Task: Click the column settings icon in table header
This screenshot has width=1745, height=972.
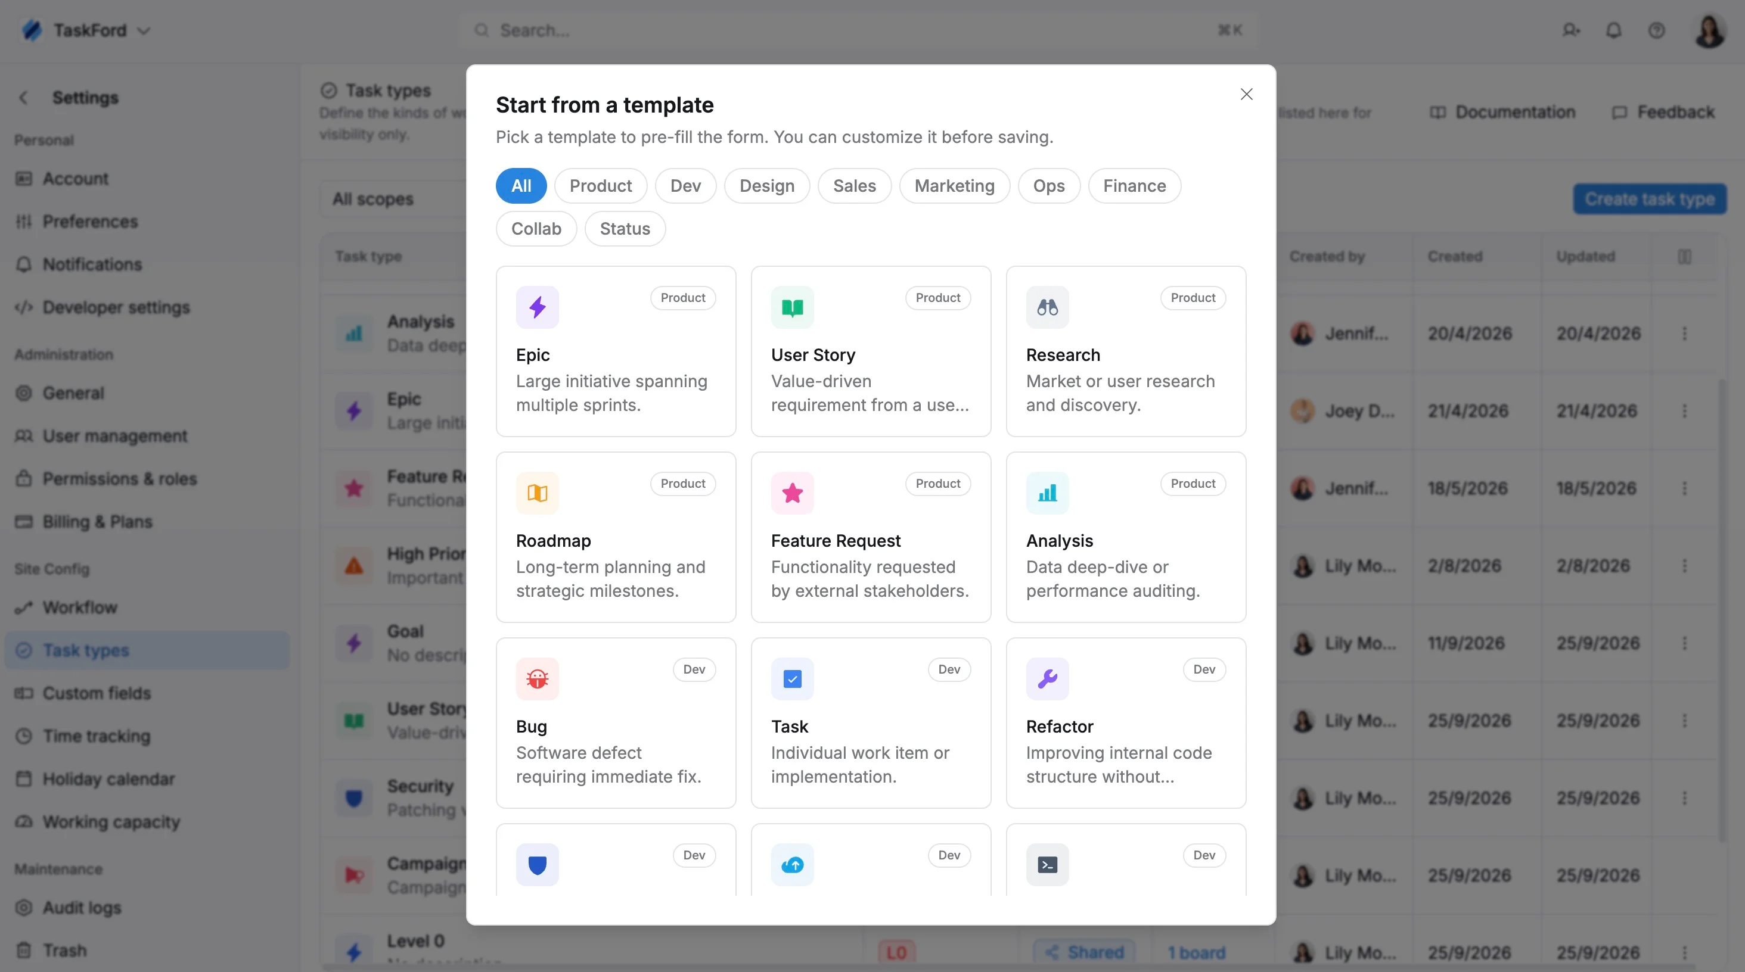Action: pos(1685,257)
